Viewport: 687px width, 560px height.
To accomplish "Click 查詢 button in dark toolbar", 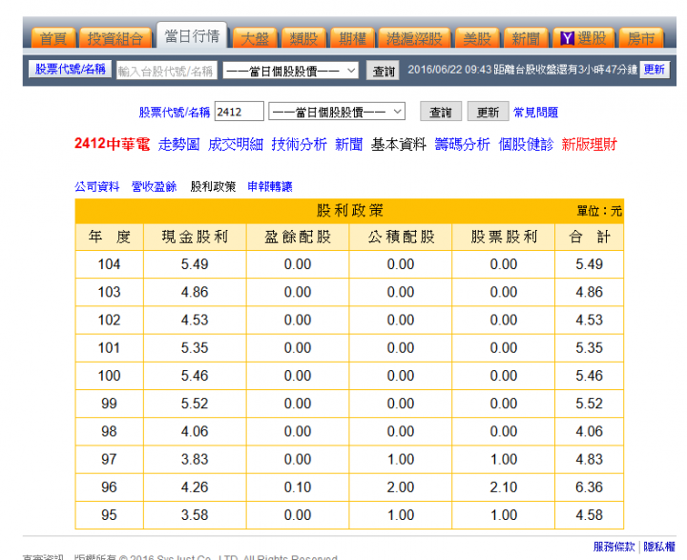I will click(x=384, y=71).
